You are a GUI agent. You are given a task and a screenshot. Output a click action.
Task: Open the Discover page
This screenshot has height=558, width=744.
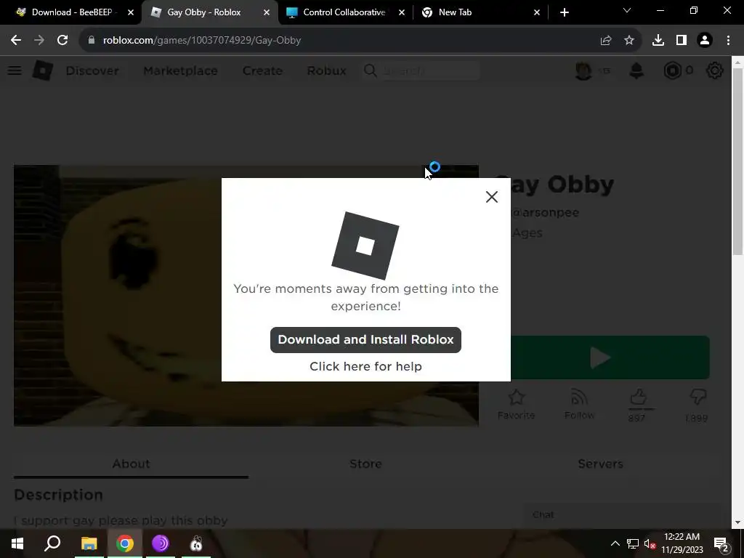coord(92,70)
